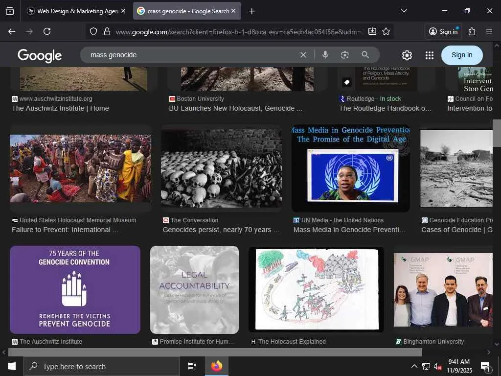Click the Routledge · In stock source label

coord(374,99)
